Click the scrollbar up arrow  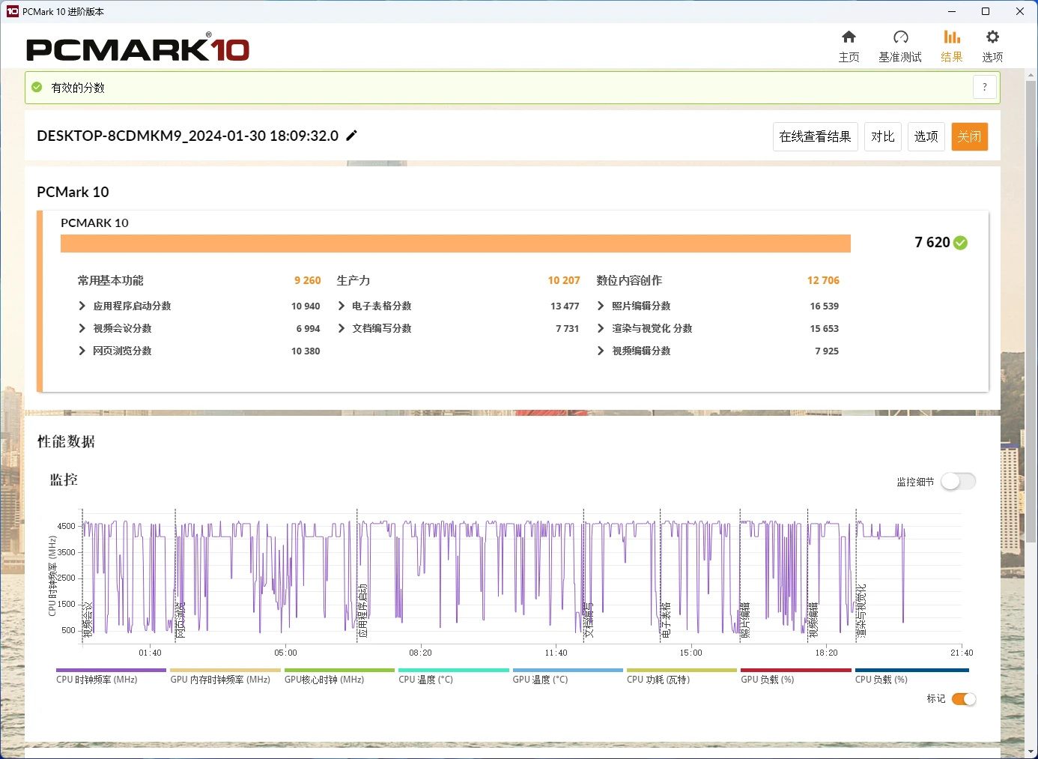pos(1031,74)
